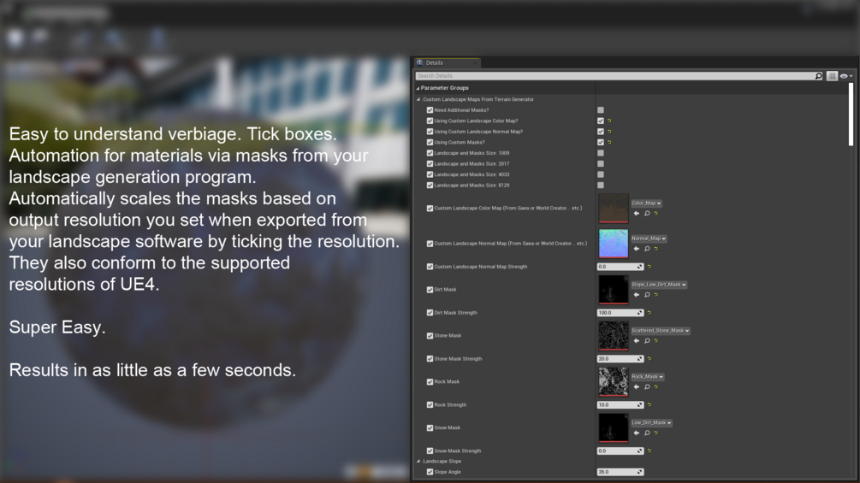Edit Rock Strength value 10.0
860x483 pixels.
click(x=620, y=404)
